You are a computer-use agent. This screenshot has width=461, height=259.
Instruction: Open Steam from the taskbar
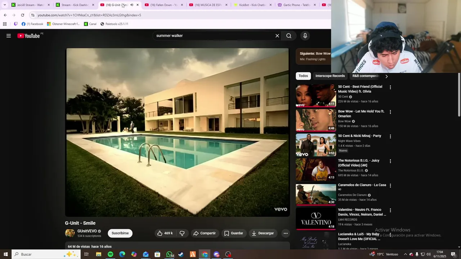181,254
